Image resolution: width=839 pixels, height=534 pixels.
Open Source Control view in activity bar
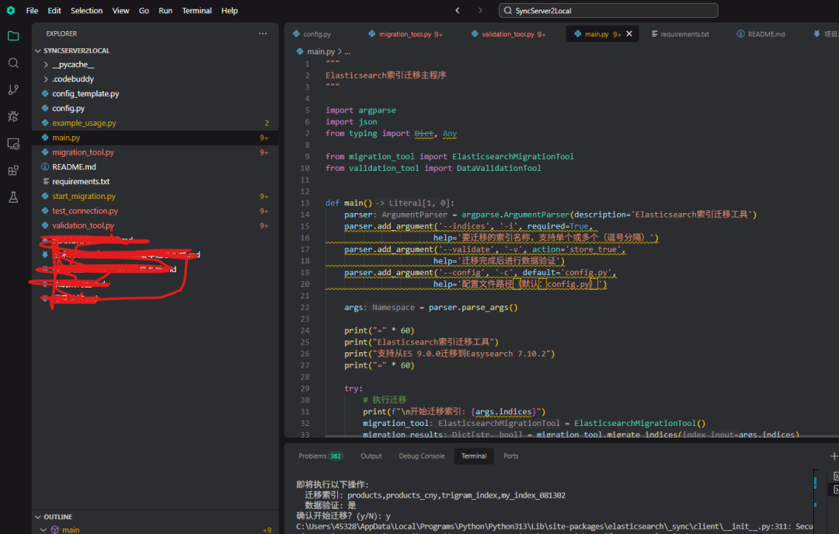click(13, 89)
